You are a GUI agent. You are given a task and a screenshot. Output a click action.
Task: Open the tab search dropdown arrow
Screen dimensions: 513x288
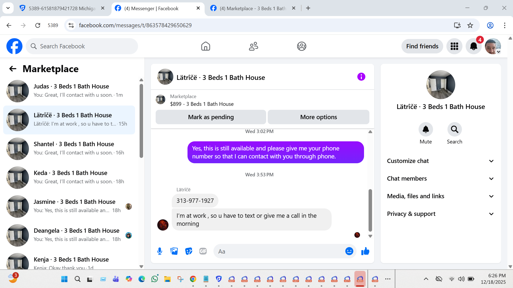click(x=8, y=8)
